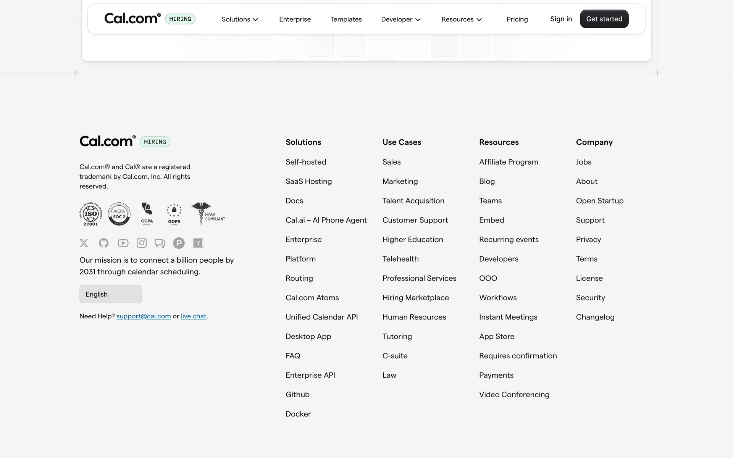The height and width of the screenshot is (458, 733).
Task: Open the YouTube social icon
Action: click(x=123, y=243)
